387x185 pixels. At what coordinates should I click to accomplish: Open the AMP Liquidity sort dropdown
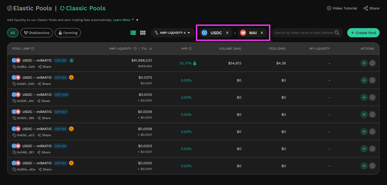point(173,33)
